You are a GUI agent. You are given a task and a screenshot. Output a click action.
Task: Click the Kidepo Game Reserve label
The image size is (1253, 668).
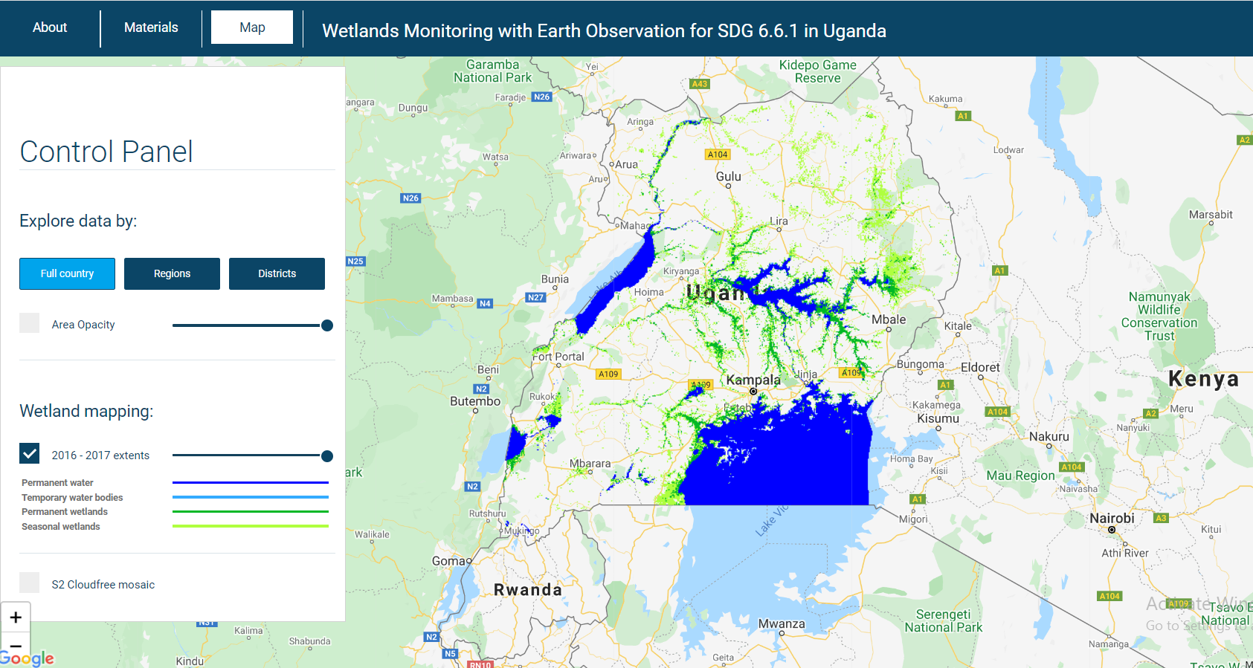pos(817,71)
